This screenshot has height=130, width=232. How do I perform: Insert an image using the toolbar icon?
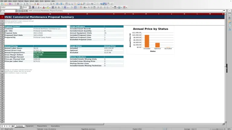point(79,4)
